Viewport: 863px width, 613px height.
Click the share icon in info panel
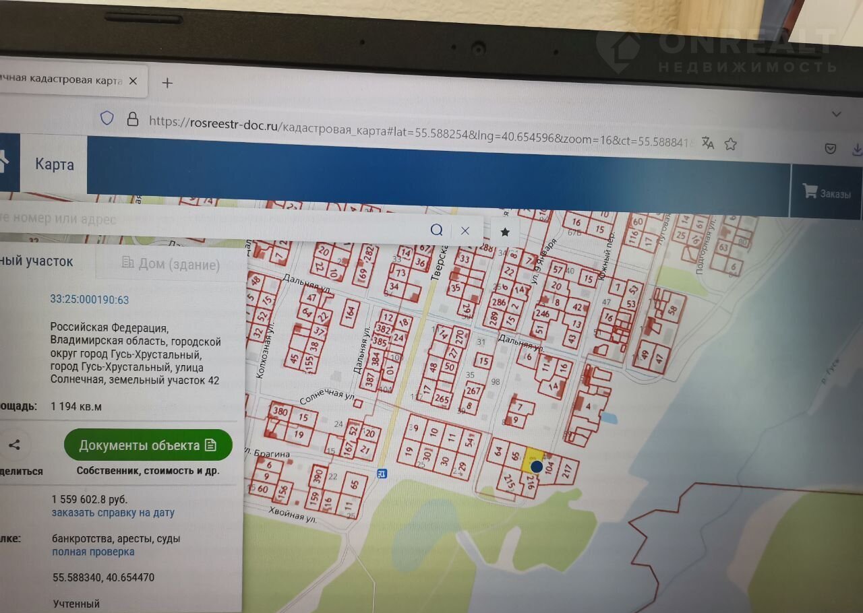(15, 445)
